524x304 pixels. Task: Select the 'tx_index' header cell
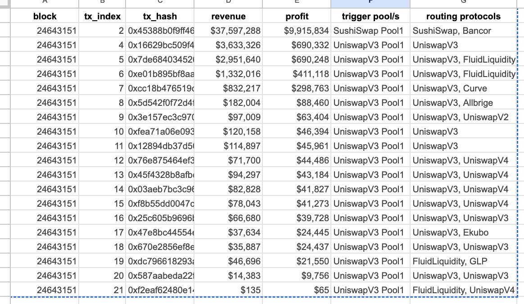(x=102, y=16)
